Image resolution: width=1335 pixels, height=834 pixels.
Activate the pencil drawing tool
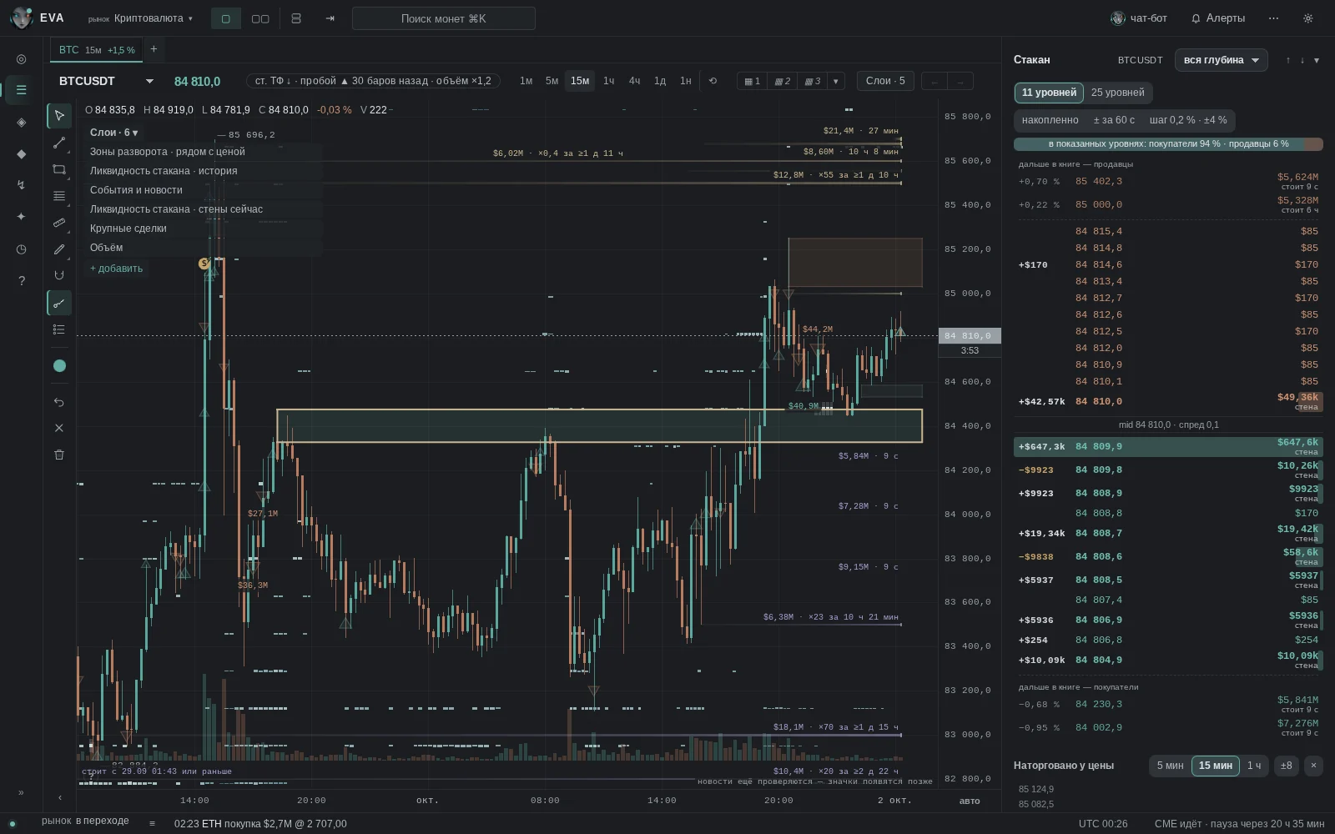coord(59,249)
